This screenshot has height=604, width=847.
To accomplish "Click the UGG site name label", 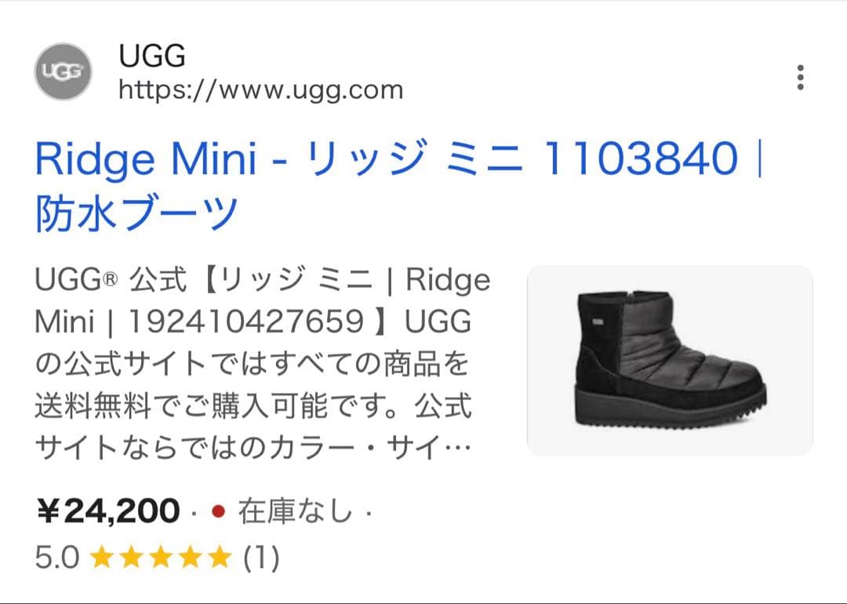I will point(154,55).
